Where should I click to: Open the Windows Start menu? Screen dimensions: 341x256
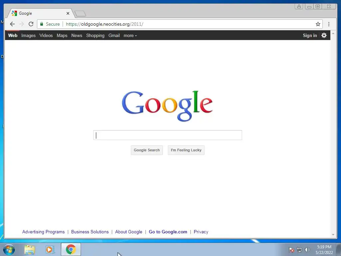(9, 249)
